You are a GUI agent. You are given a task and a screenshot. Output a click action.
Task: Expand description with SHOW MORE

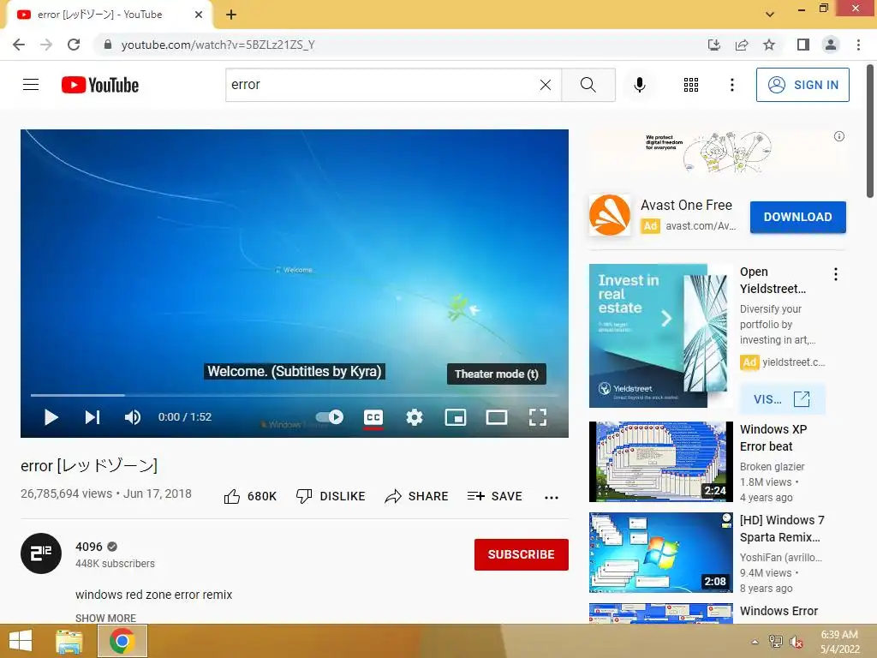[x=105, y=618]
